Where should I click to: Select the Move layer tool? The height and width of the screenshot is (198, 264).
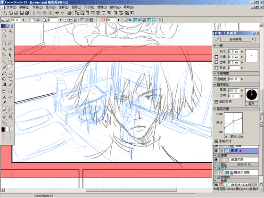coord(10,49)
